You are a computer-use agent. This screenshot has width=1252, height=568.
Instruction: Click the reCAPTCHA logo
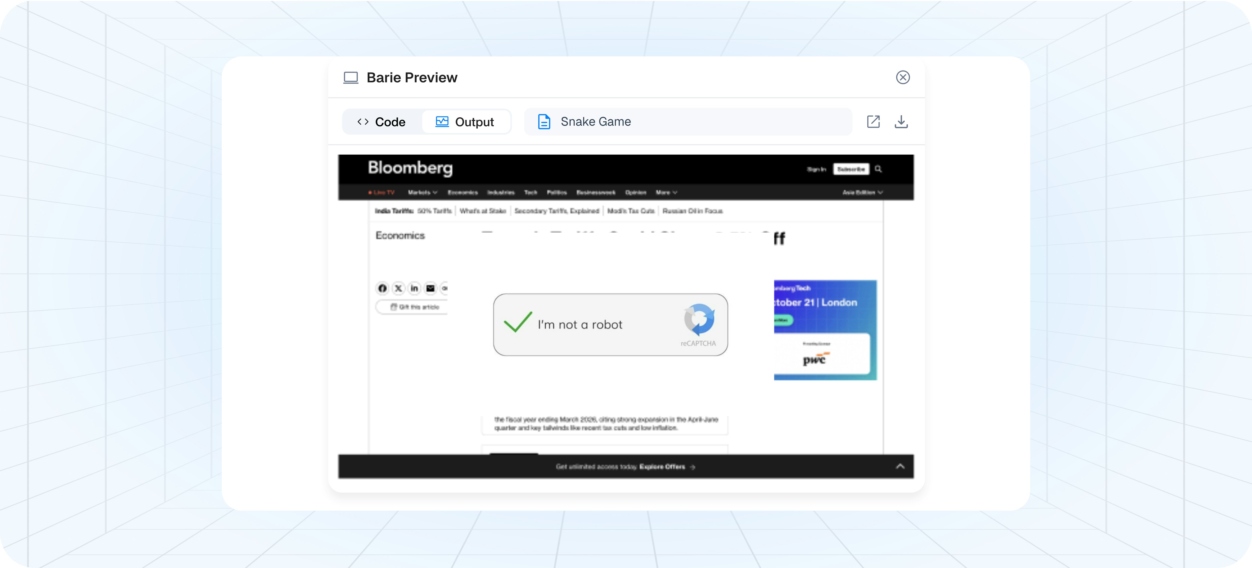point(699,319)
